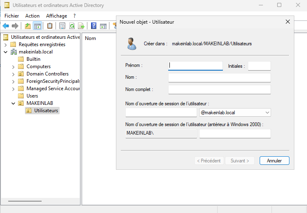Click the Annuler button
The image size is (307, 213).
pos(274,161)
